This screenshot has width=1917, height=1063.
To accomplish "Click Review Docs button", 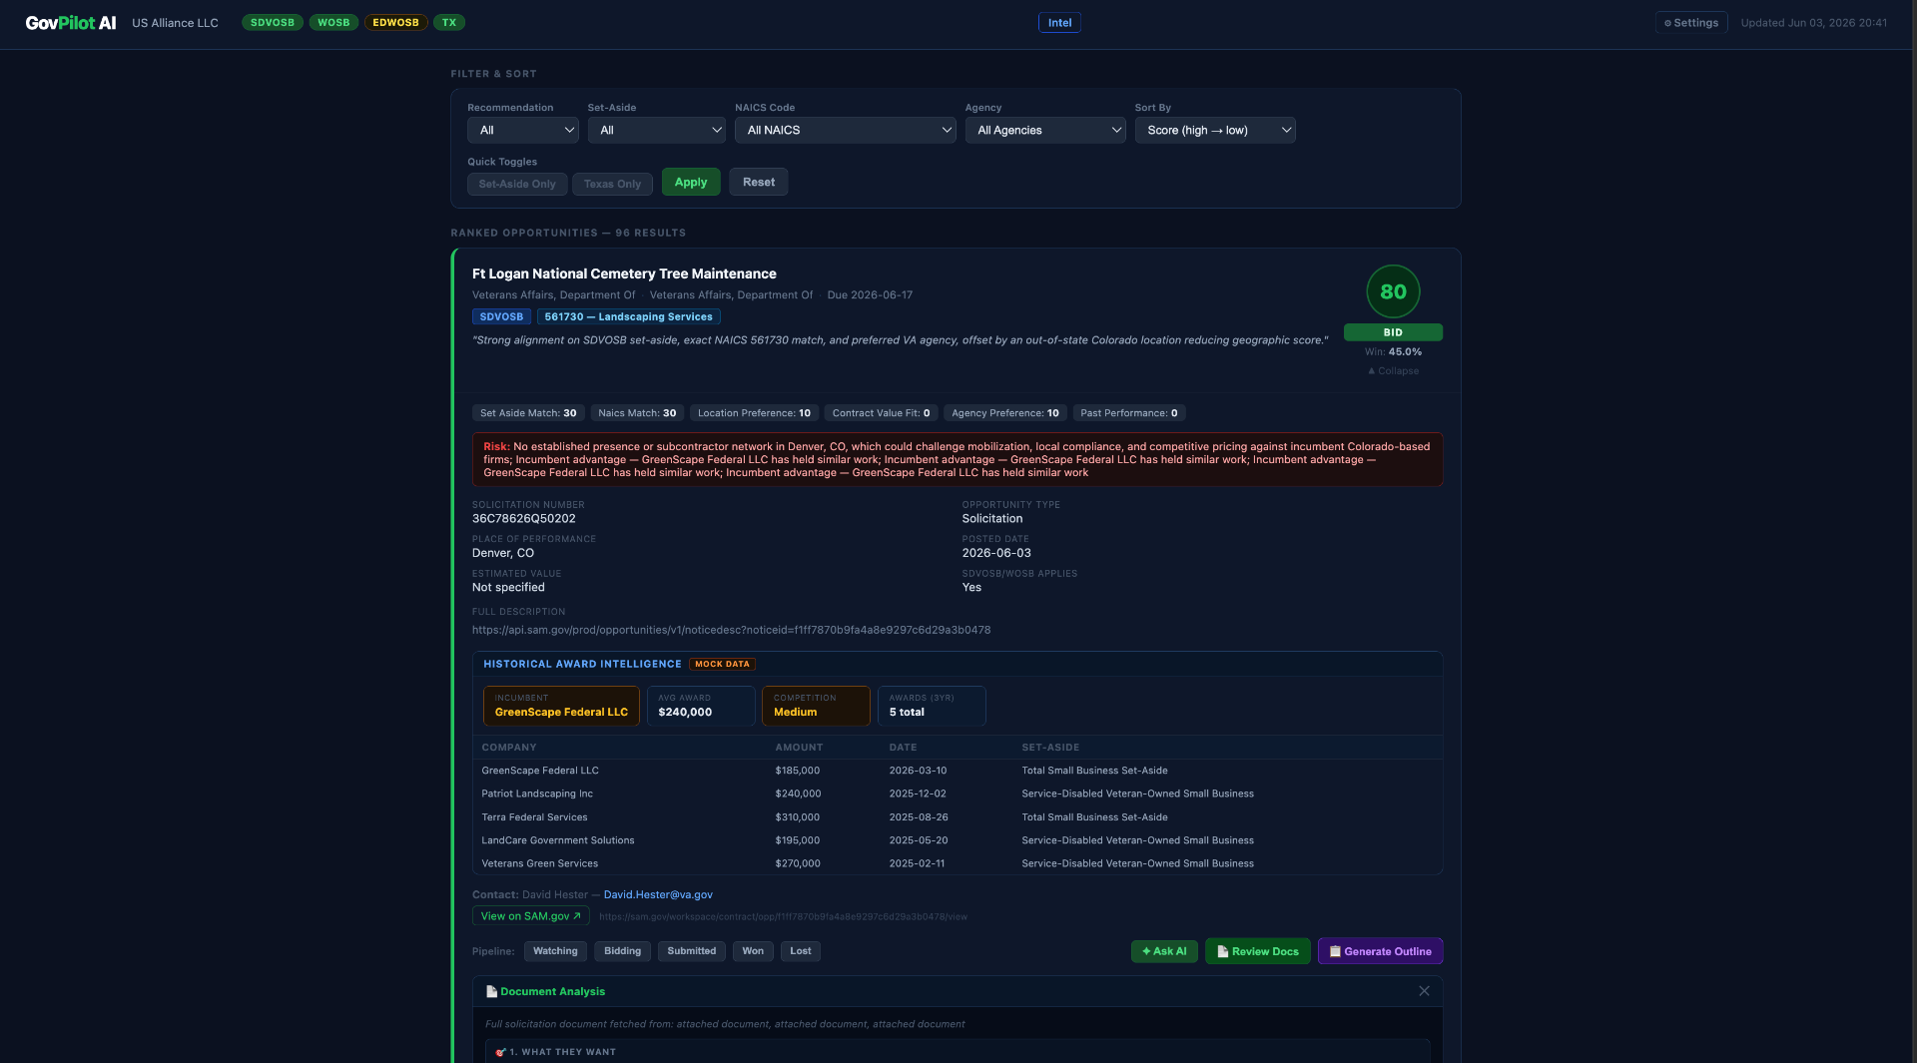I will [x=1258, y=951].
